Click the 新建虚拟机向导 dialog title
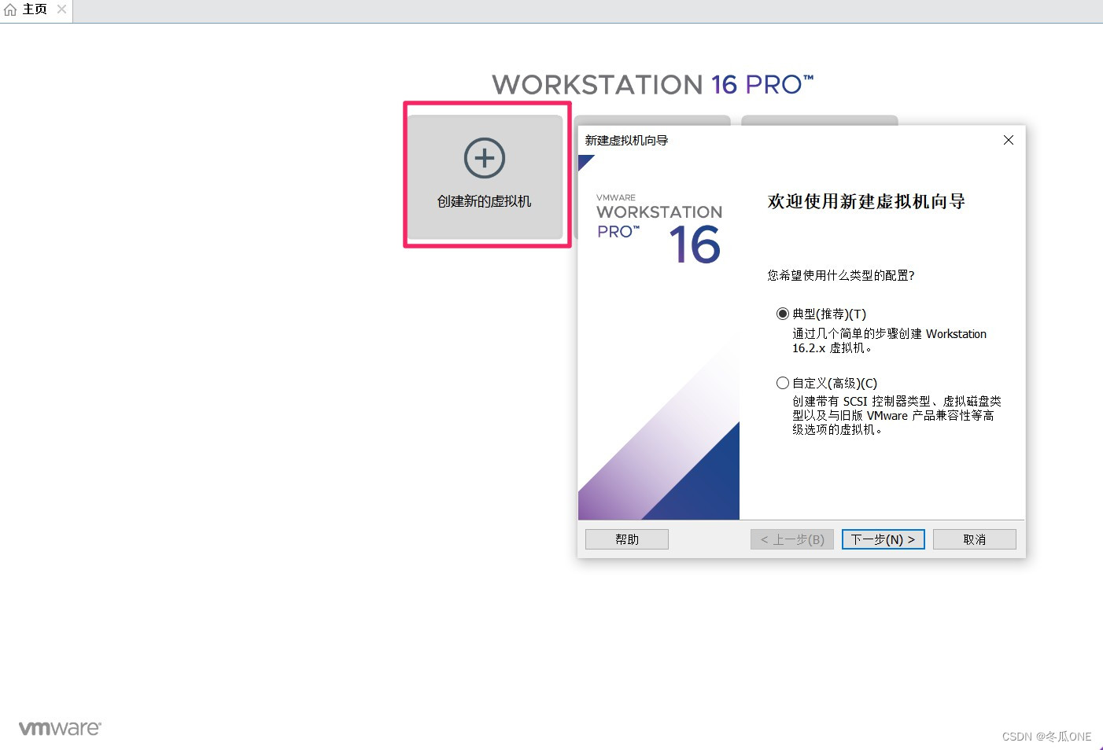Screen dimensions: 1103x750 coord(626,140)
